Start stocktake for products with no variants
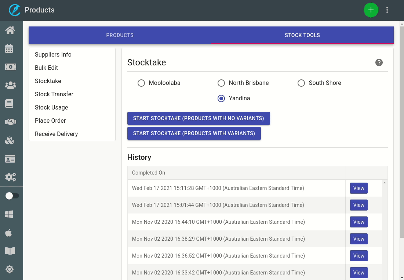The width and height of the screenshot is (404, 280). pyautogui.click(x=199, y=118)
